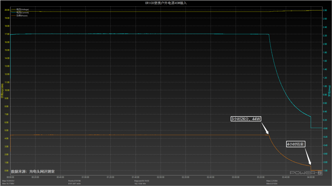The image size is (332, 186).
Task: Click the Min:0.0105A status value
Action: click(x=272, y=184)
